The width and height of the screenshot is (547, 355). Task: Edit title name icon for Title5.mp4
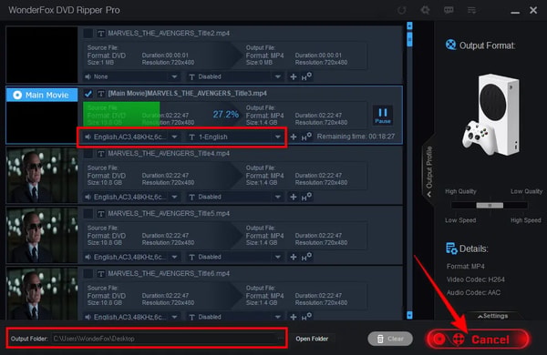pos(101,214)
